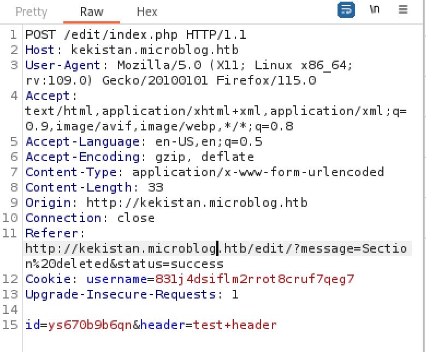The image size is (426, 352).
Task: Click the POST /edit/index.php request line
Action: [x=135, y=35]
